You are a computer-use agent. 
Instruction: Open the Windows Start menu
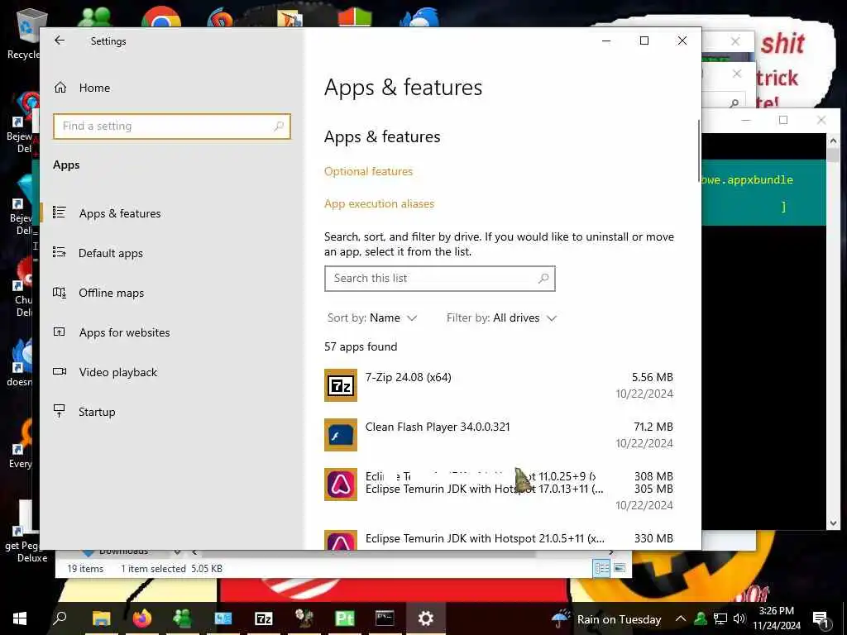pyautogui.click(x=20, y=618)
